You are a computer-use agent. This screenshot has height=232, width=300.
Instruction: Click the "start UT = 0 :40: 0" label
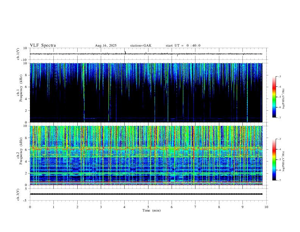coord(183,45)
